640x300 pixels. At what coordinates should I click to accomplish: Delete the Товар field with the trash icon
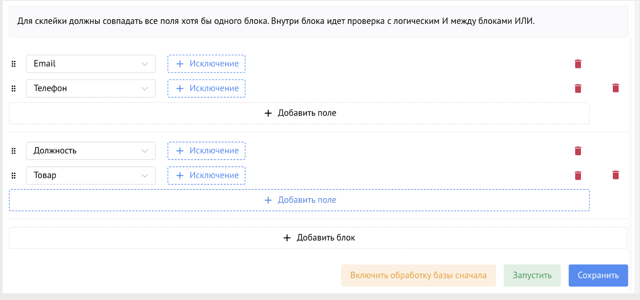click(x=578, y=175)
